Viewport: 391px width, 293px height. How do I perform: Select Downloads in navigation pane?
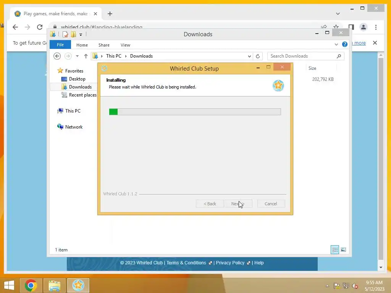click(80, 87)
